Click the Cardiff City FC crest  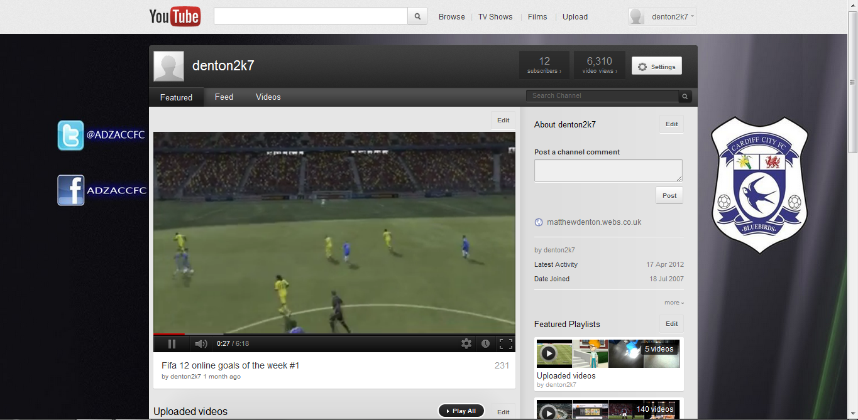point(759,185)
